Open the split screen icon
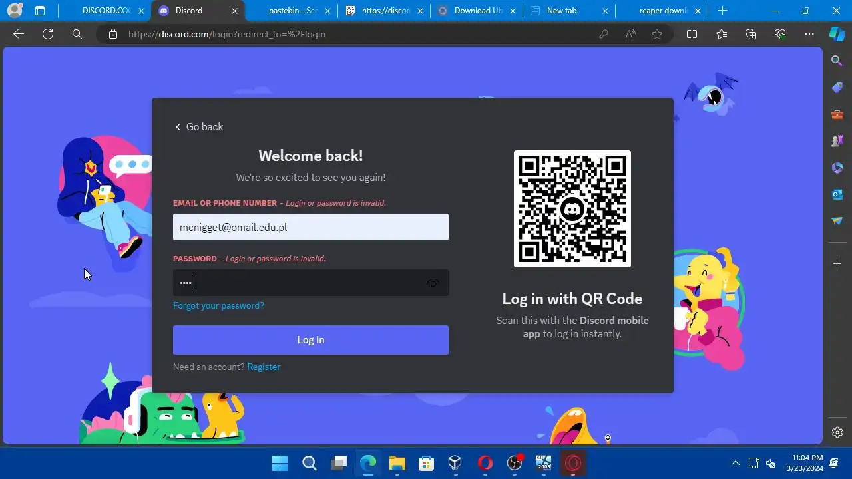This screenshot has width=852, height=479. 692,34
